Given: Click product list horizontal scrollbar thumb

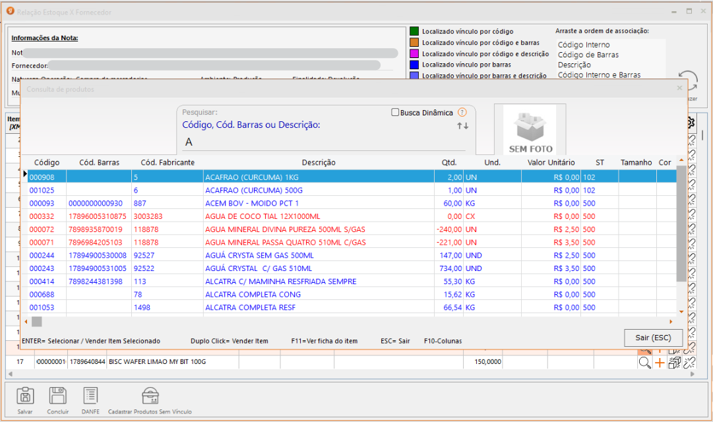Looking at the screenshot, I should click(36, 322).
